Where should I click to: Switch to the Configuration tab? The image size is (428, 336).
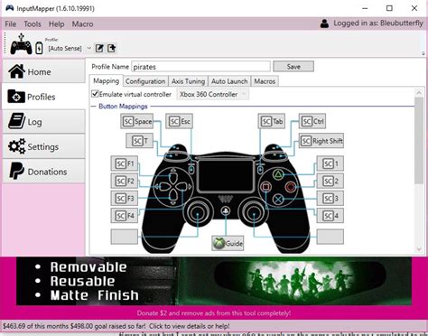click(x=145, y=81)
